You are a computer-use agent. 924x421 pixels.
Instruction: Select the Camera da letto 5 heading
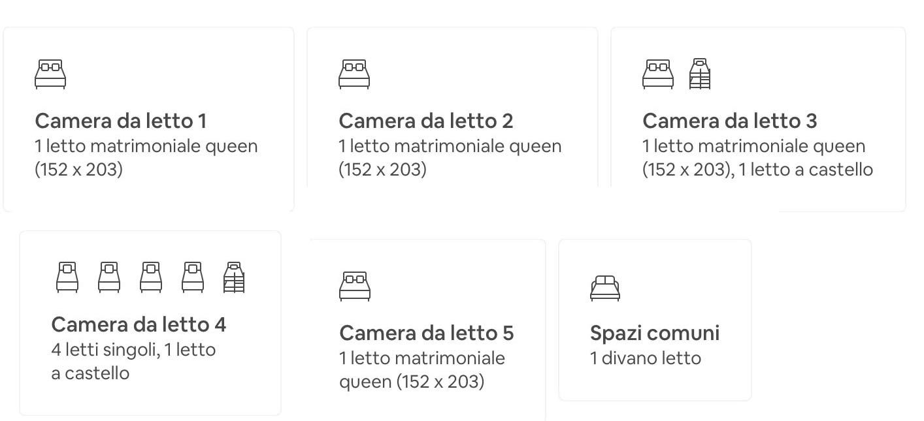pos(426,333)
